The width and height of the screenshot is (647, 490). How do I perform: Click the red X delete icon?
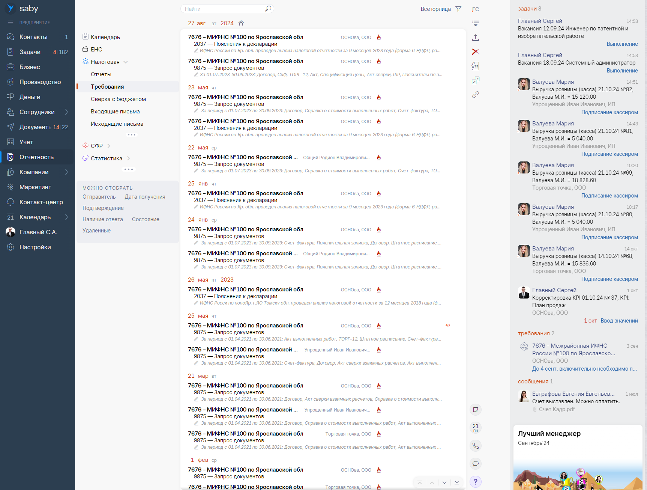pyautogui.click(x=475, y=52)
